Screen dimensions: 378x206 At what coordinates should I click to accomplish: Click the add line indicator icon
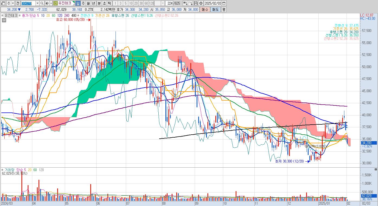(x=191, y=3)
